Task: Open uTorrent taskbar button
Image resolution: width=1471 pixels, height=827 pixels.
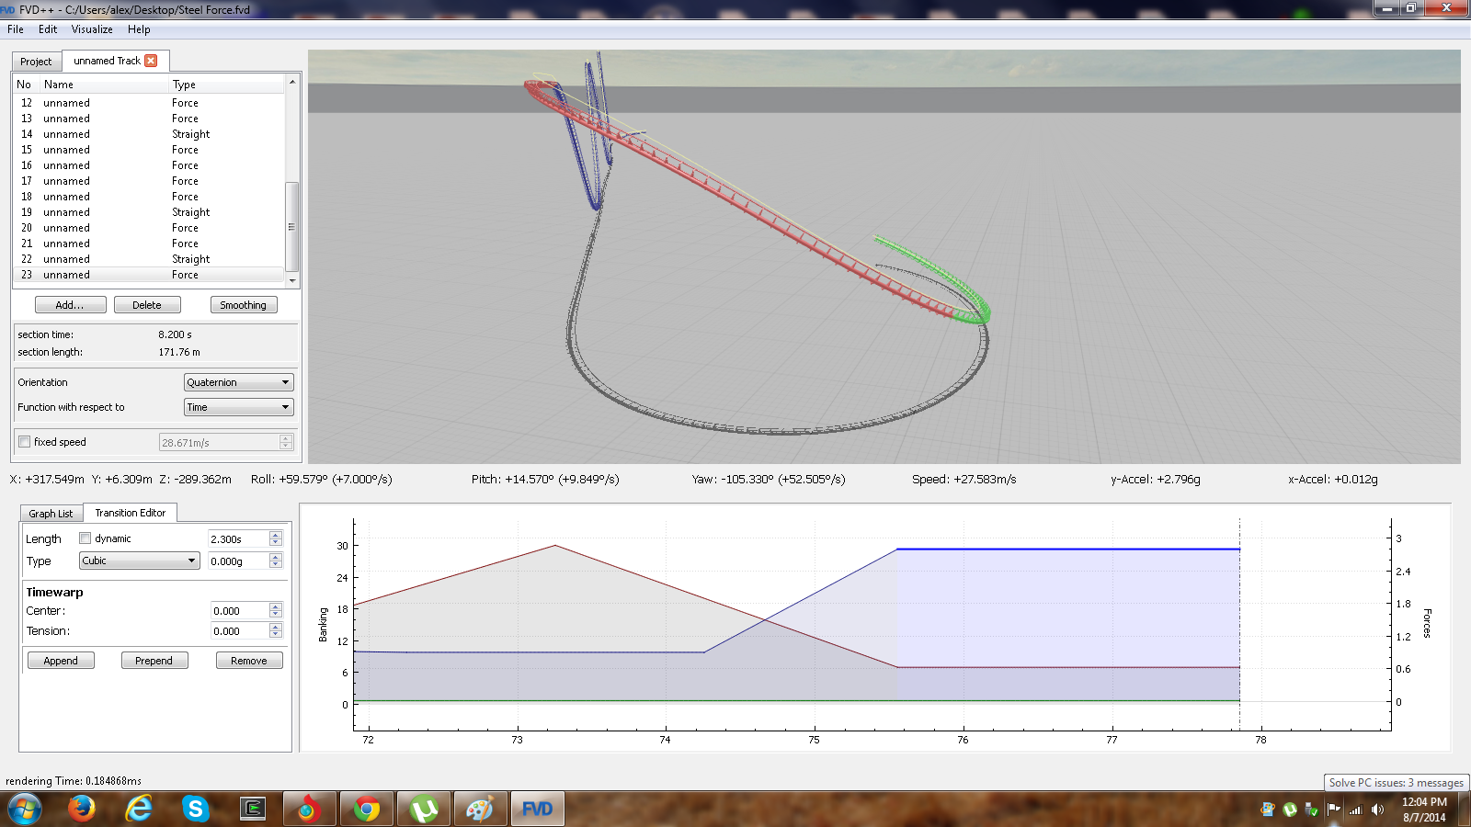Action: 424,809
